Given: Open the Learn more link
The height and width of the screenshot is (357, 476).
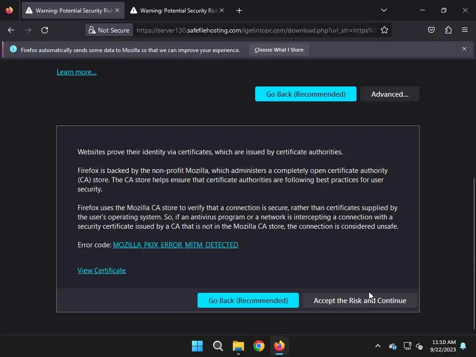Looking at the screenshot, I should click(77, 72).
